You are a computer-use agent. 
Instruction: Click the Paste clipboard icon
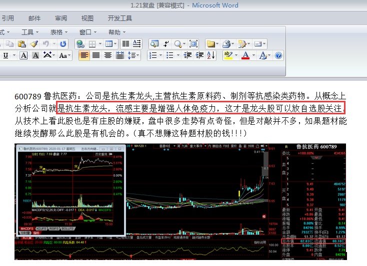pyautogui.click(x=22, y=44)
